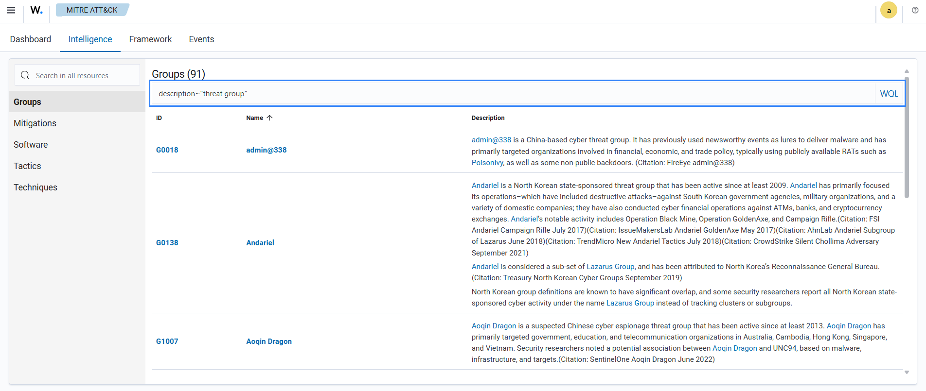Open the Aoqin Dragon group name link
Screen dimensions: 926x391
pos(269,341)
